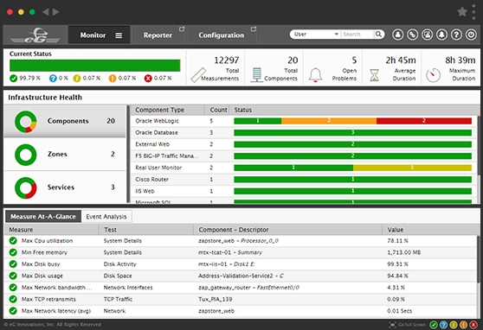
Task: Click the power logout icon
Action: [x=471, y=35]
